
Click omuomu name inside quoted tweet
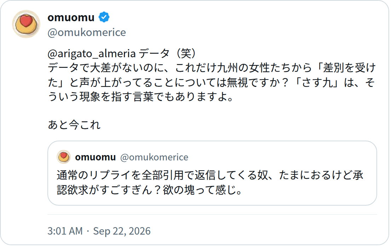pos(95,157)
